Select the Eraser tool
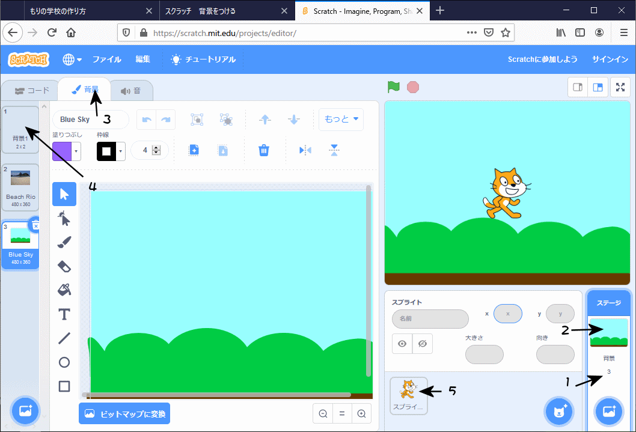636x432 pixels. (64, 266)
